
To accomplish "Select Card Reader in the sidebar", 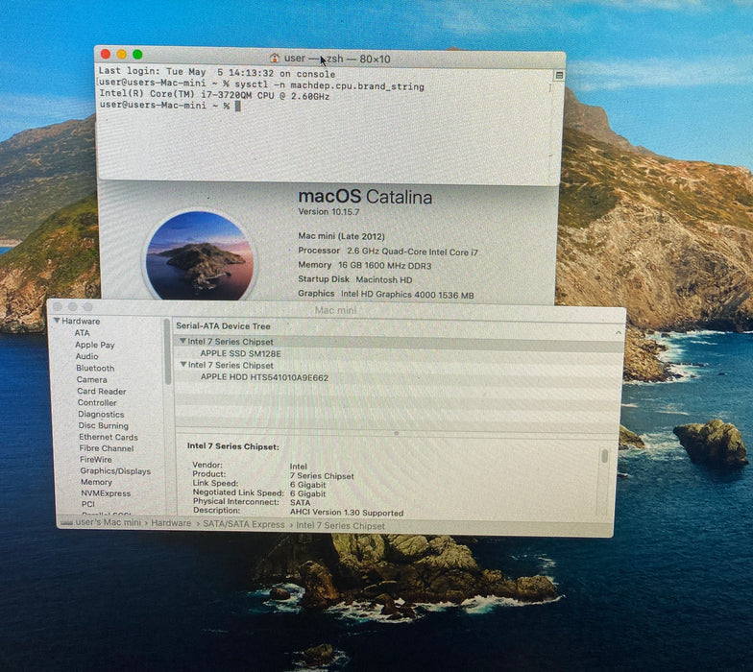I will [102, 392].
